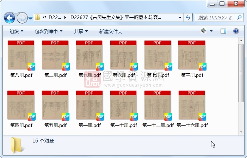Select the 第一册.pdf thumbnail
This screenshot has width=247, height=158.
[x=89, y=105]
